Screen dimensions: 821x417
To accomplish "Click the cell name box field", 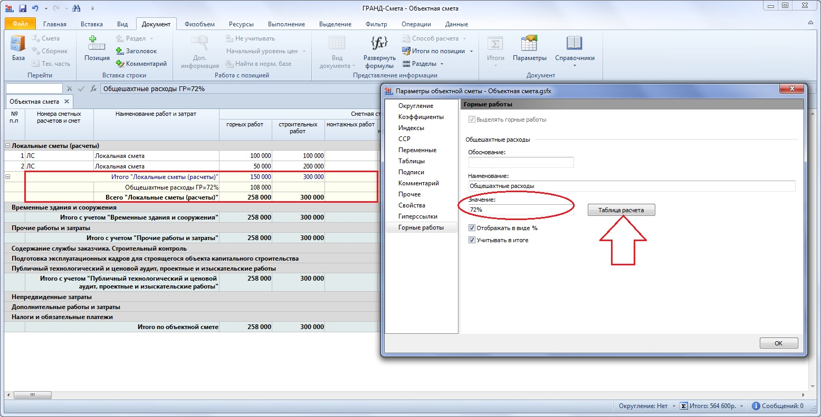I will pyautogui.click(x=34, y=89).
